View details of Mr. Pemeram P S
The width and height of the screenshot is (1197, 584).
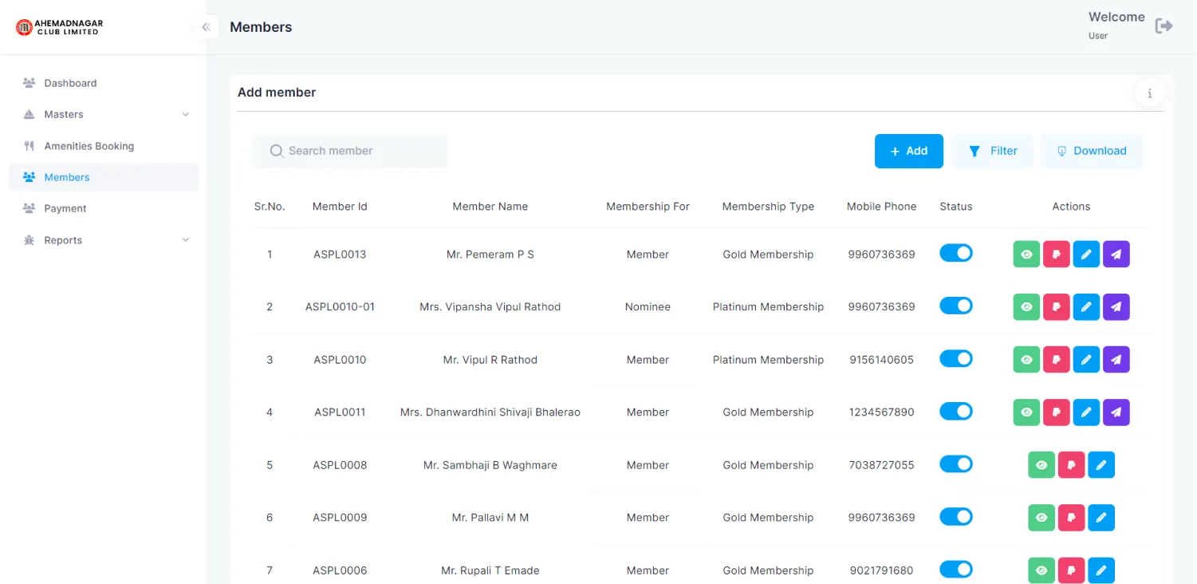click(x=1026, y=255)
